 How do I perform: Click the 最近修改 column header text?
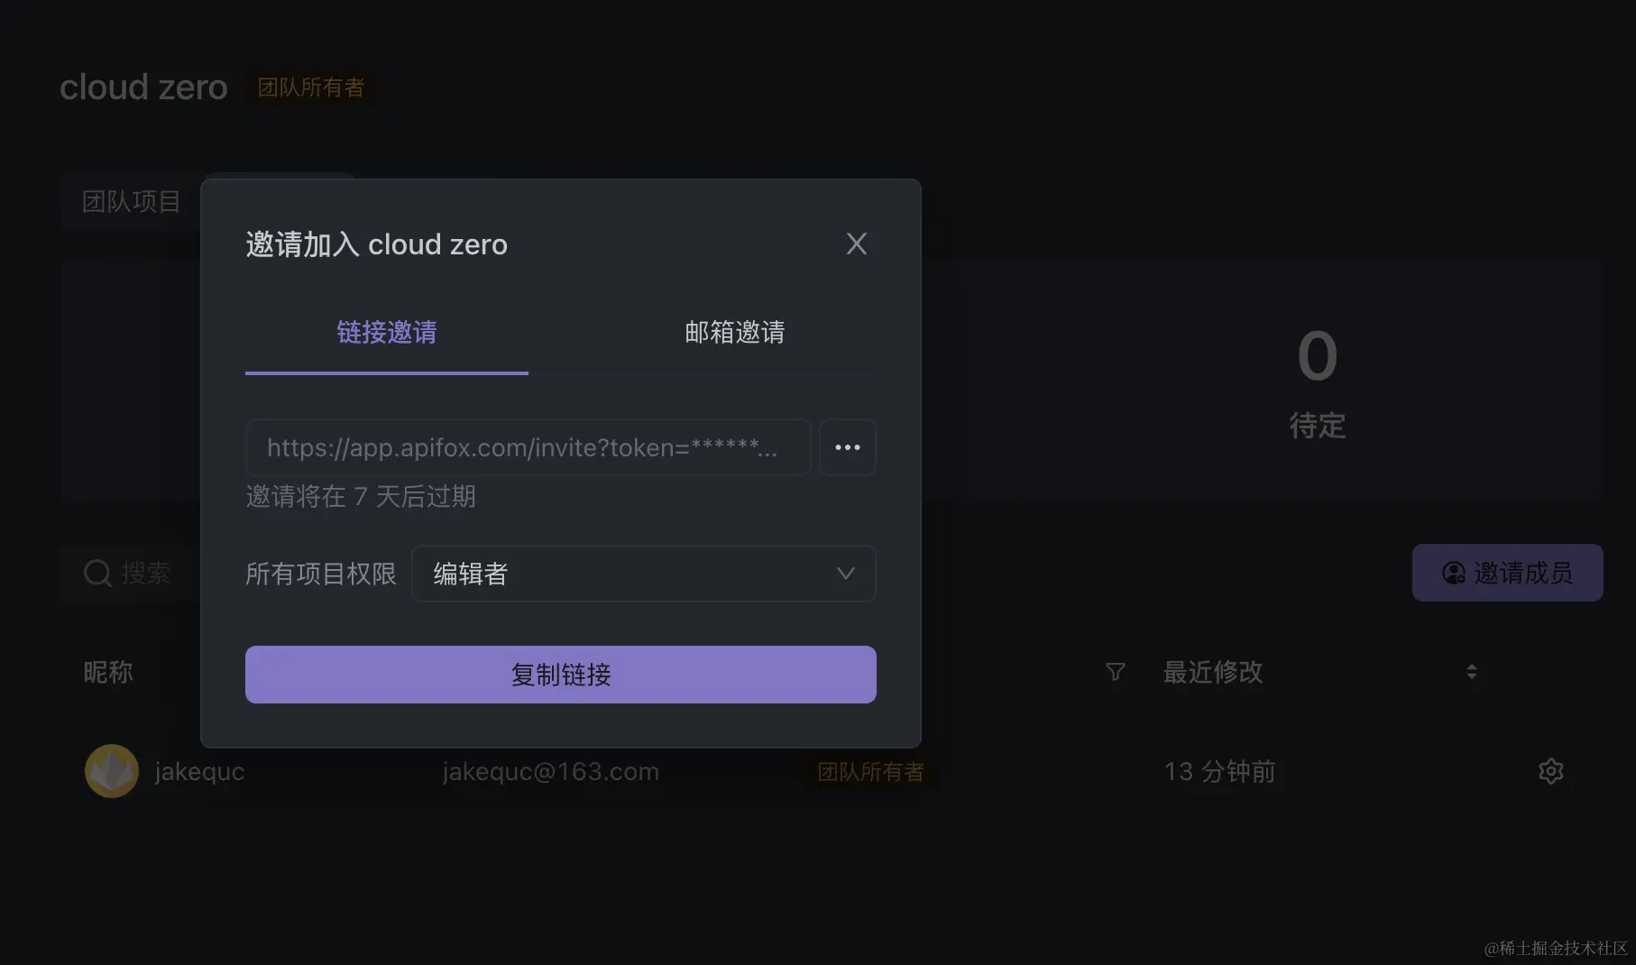click(x=1213, y=672)
